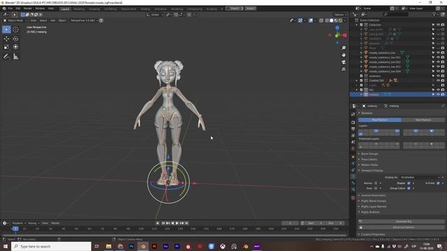Image resolution: width=447 pixels, height=251 pixels.
Task: Expand the Motion Paths panel
Action: (369, 165)
